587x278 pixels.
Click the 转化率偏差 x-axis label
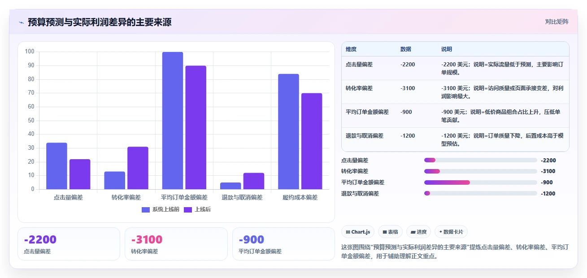pyautogui.click(x=126, y=197)
